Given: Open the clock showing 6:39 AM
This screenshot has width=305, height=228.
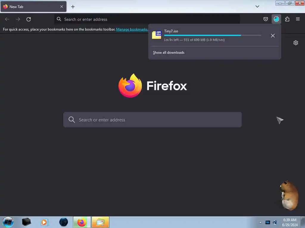Looking at the screenshot, I should (x=290, y=222).
